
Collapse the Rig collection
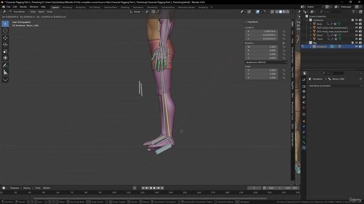(x=307, y=43)
